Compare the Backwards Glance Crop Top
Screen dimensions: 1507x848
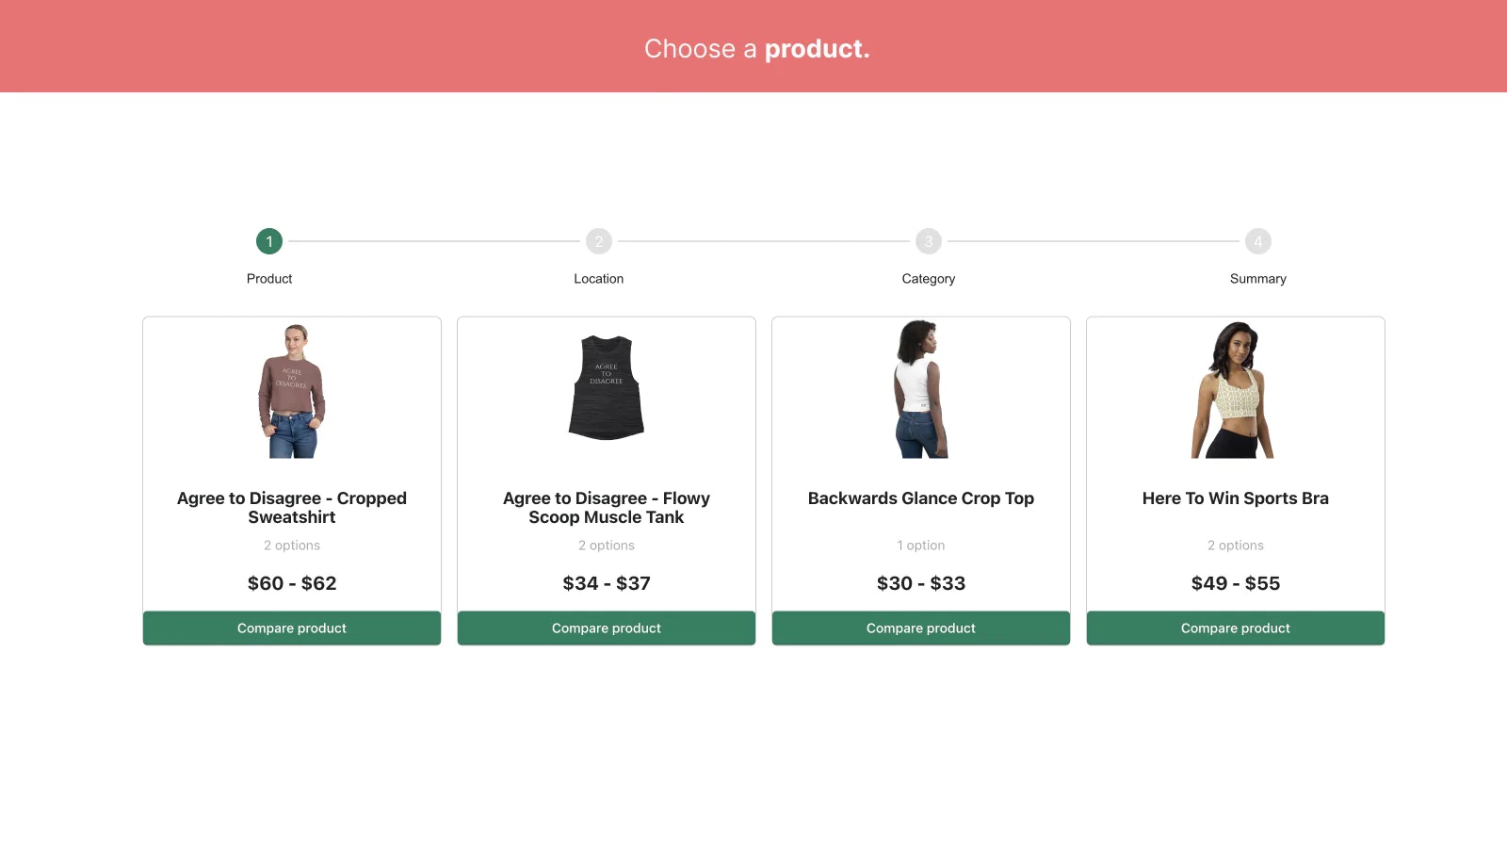click(x=921, y=628)
